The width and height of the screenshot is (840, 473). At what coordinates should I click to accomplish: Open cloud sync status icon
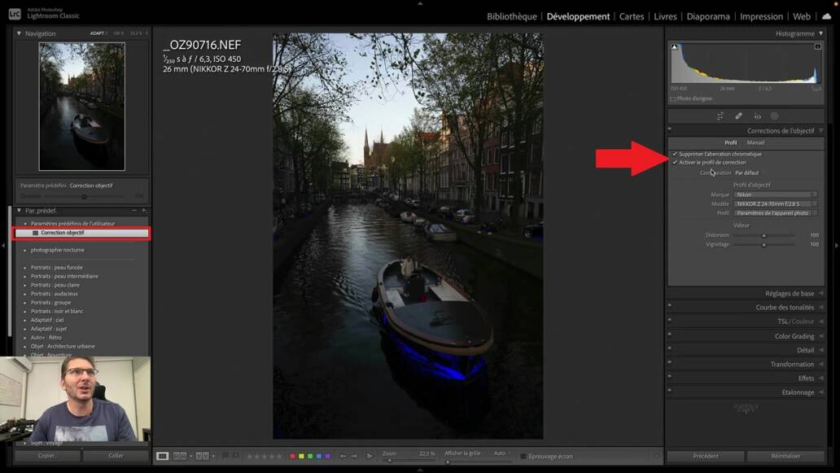coord(827,16)
